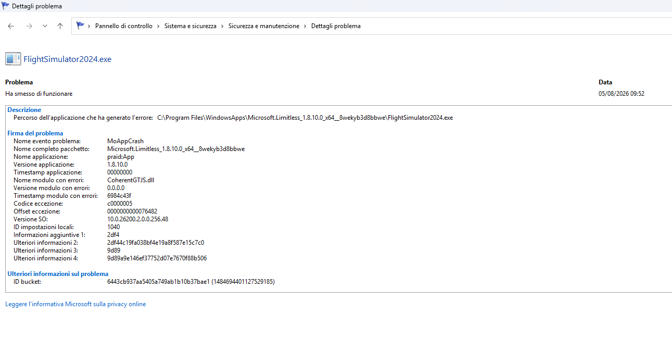Open the Pannello di controllo breadcrumb
The width and height of the screenshot is (672, 339).
tap(124, 26)
